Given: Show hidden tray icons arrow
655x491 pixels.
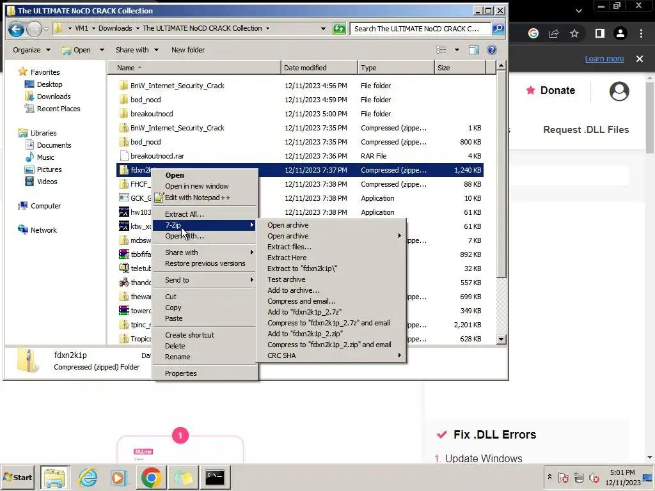Looking at the screenshot, I should [x=549, y=477].
